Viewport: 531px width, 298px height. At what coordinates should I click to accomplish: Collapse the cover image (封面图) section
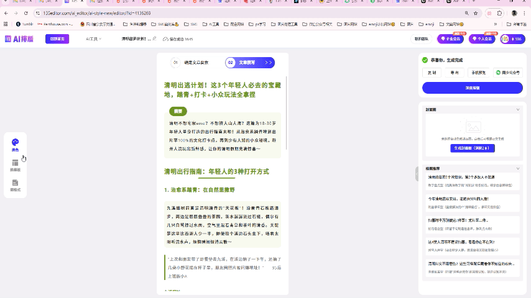click(518, 110)
